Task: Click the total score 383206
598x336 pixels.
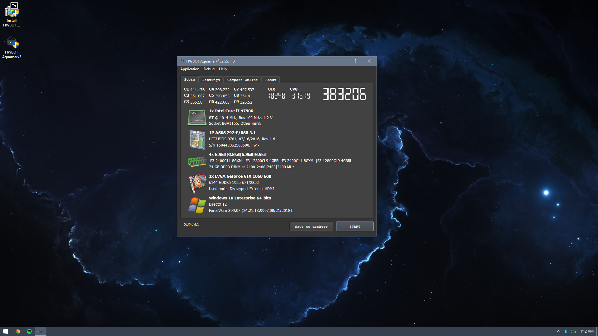Action: coord(344,94)
